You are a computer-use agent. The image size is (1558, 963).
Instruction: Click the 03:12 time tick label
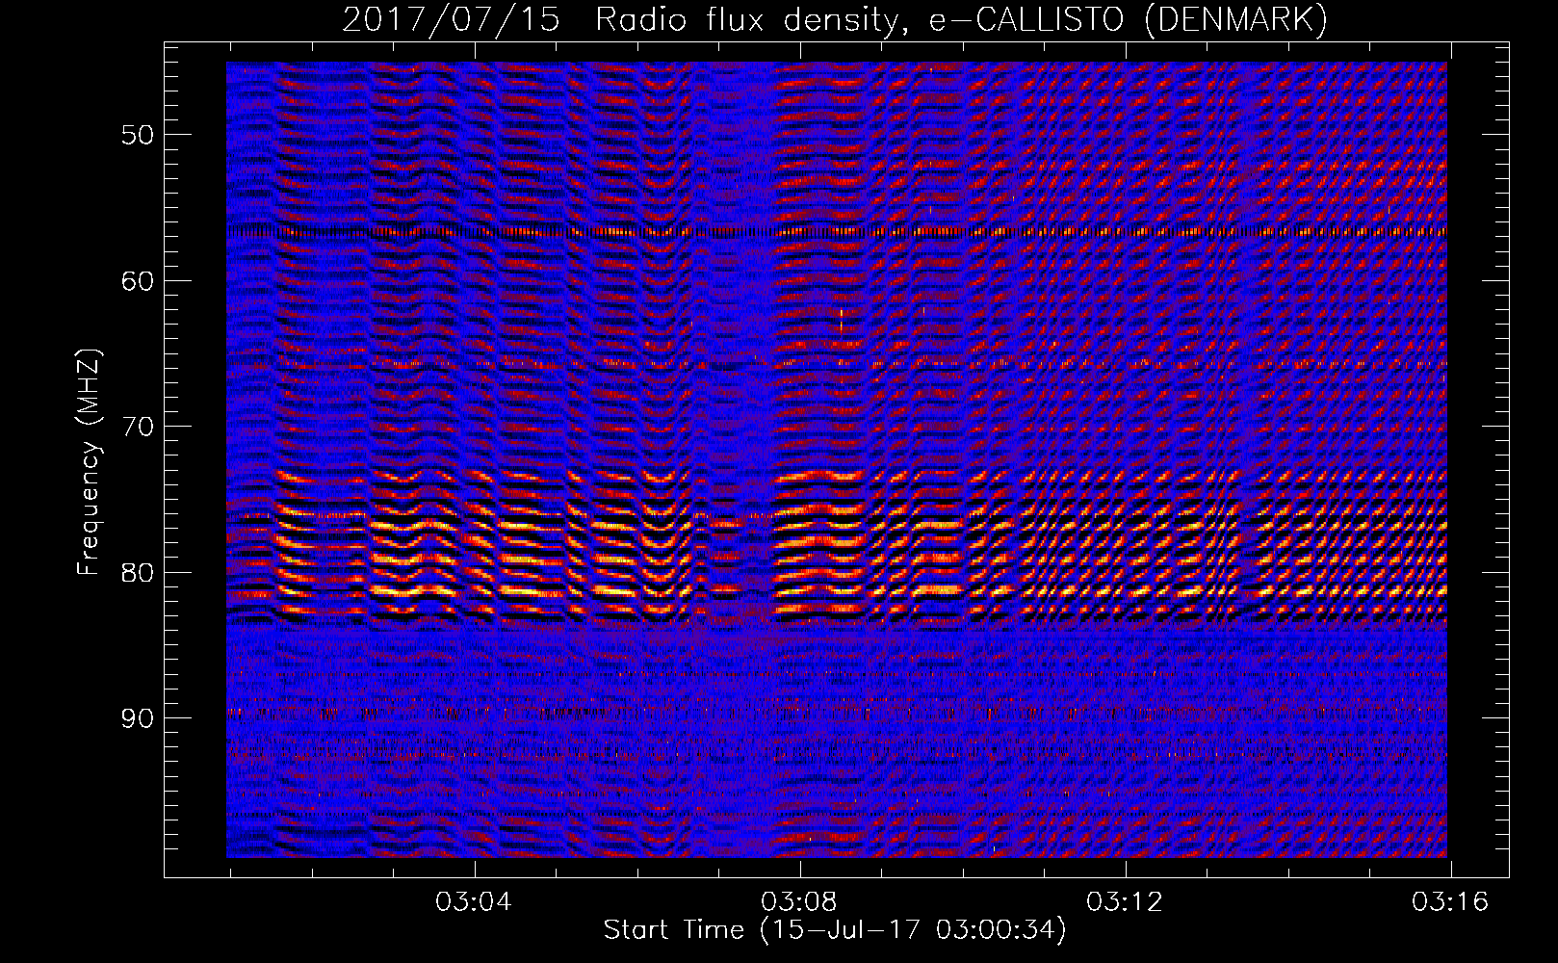[x=1125, y=902]
